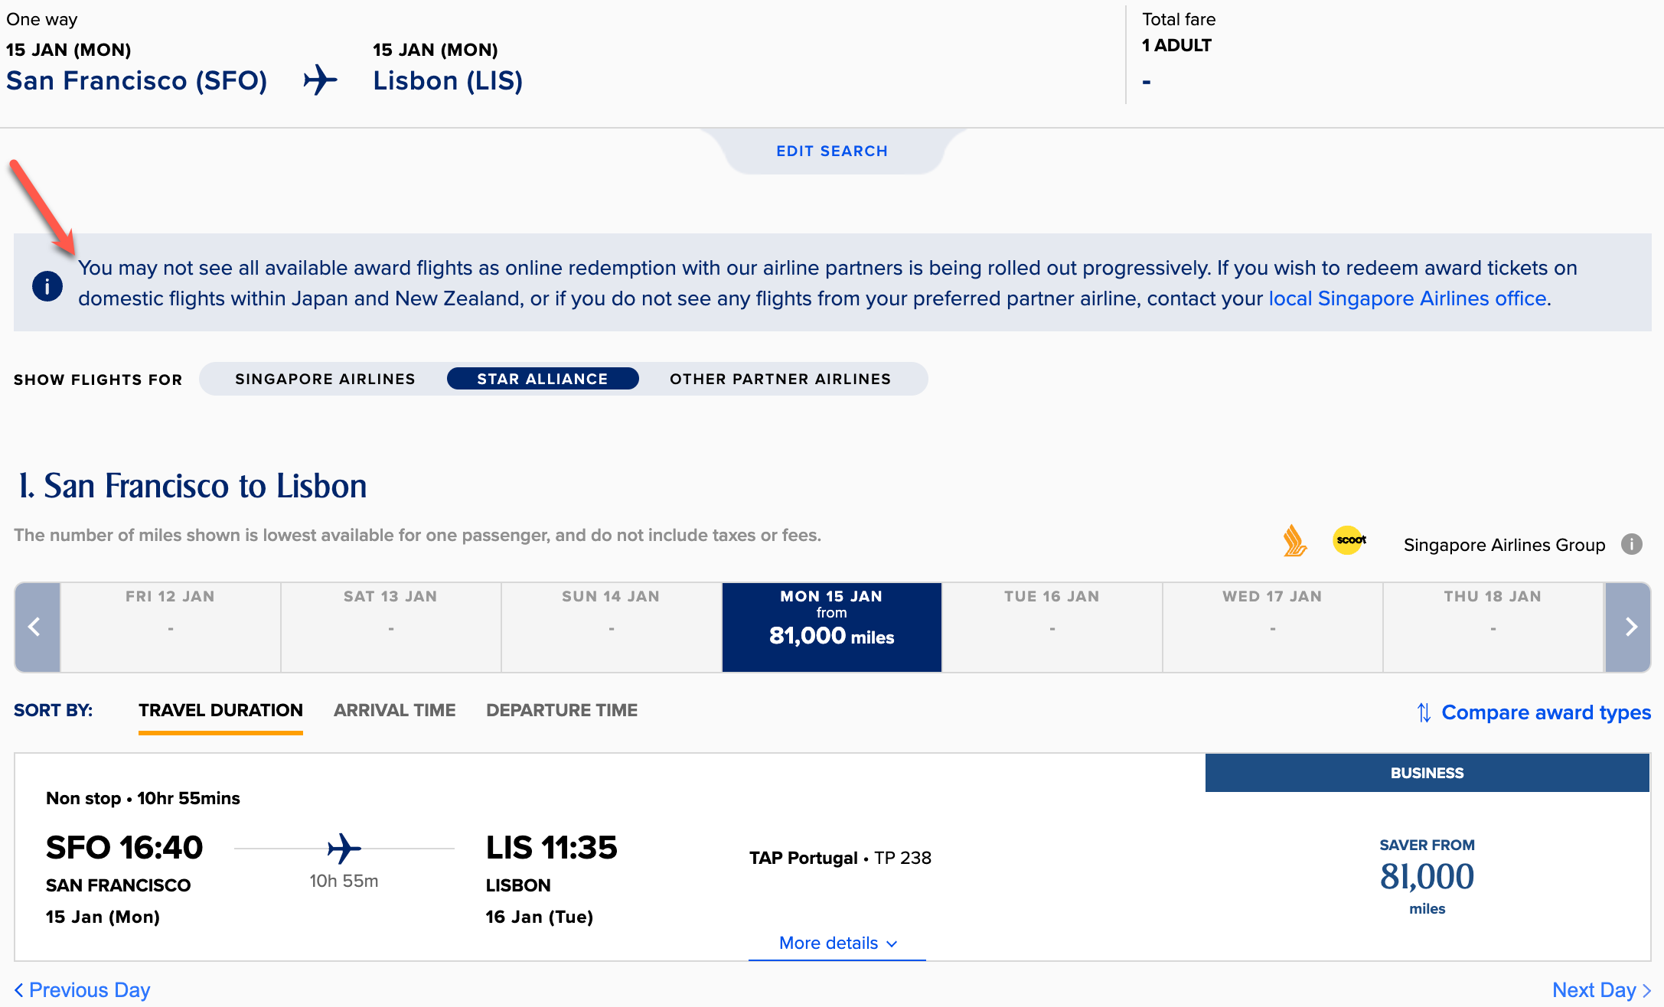This screenshot has height=1007, width=1664.
Task: Show flights for Singapore Airlines
Action: click(325, 379)
